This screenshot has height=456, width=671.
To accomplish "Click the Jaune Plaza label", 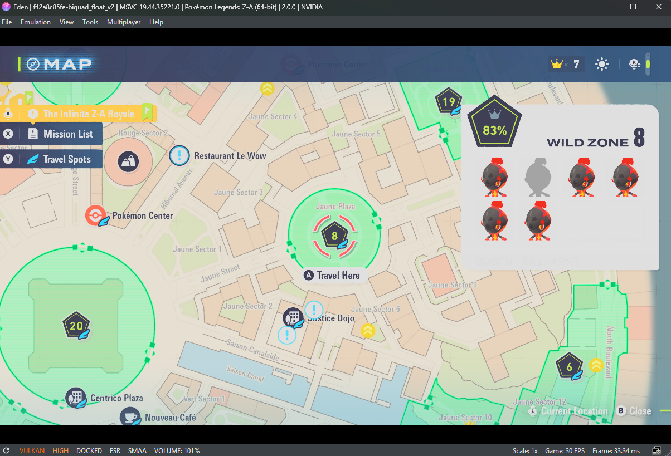I will 335,206.
